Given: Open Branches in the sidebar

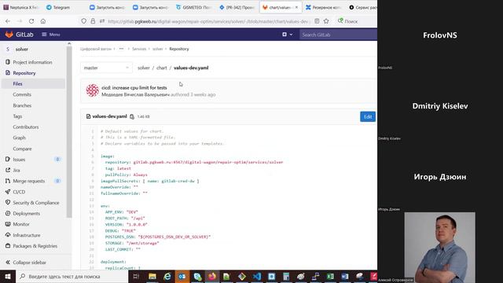Looking at the screenshot, I should (22, 105).
